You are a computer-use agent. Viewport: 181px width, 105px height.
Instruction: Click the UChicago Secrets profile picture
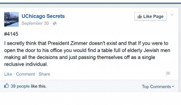(x=11, y=19)
